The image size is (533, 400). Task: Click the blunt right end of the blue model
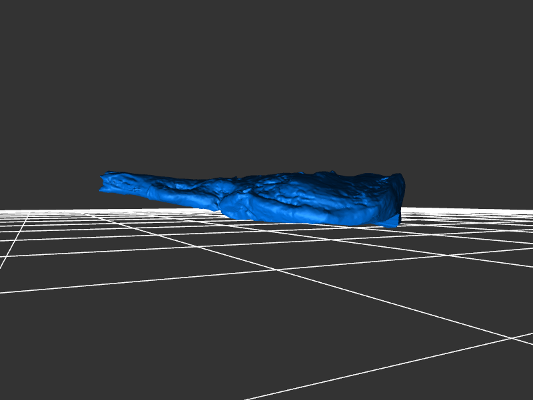[397, 196]
